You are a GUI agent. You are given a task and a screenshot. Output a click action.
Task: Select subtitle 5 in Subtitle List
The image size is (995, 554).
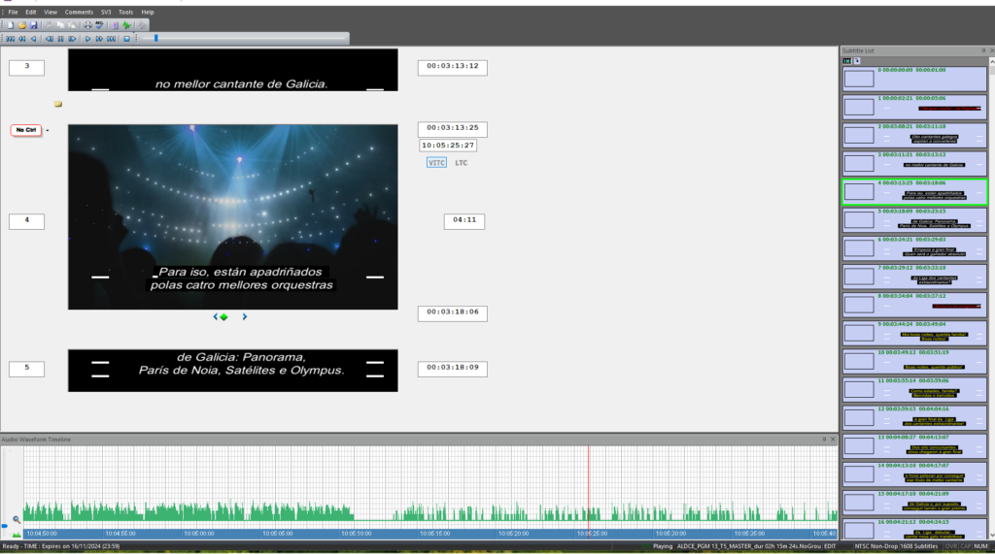pos(913,220)
